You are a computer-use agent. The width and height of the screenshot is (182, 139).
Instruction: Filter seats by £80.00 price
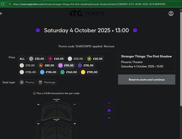click(46, 65)
